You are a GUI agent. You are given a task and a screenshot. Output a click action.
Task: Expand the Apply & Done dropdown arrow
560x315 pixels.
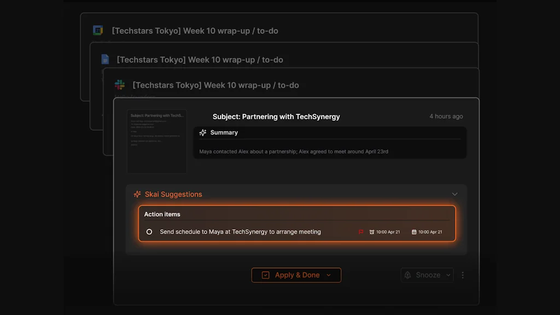pos(328,275)
